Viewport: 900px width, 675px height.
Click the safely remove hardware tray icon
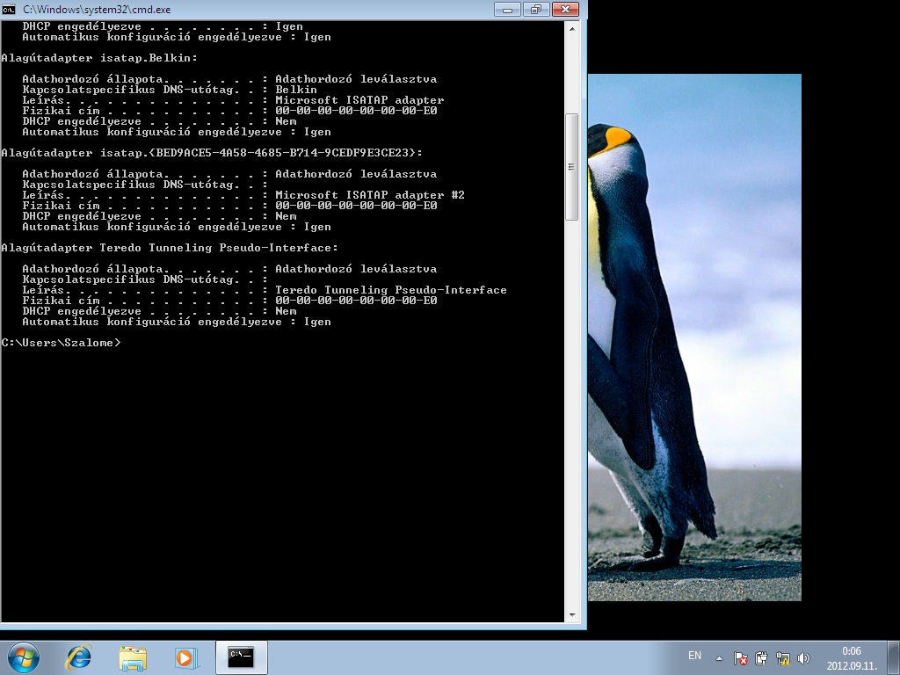tap(762, 658)
